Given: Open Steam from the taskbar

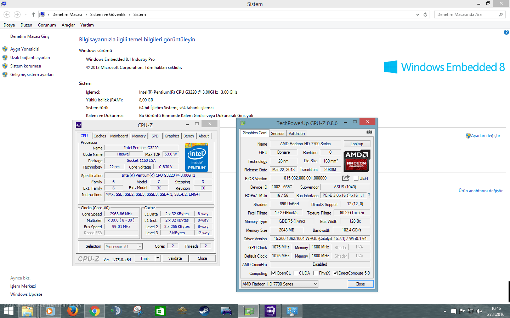Looking at the screenshot, I should pos(204,311).
